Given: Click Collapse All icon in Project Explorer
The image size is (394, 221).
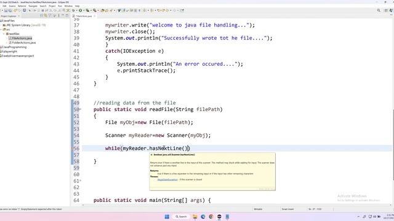Looking at the screenshot, I should [42, 16].
